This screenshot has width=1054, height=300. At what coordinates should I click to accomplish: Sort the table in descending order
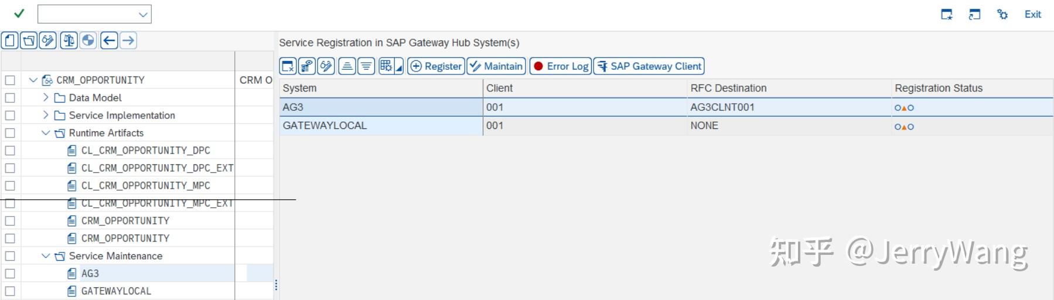tap(366, 66)
